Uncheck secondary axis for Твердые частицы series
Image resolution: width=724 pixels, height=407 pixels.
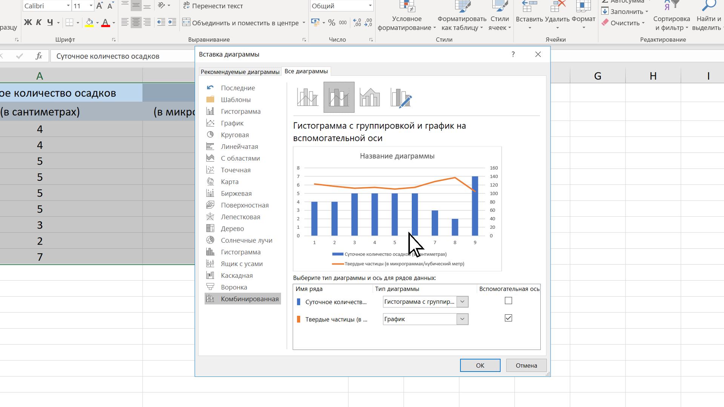[508, 318]
